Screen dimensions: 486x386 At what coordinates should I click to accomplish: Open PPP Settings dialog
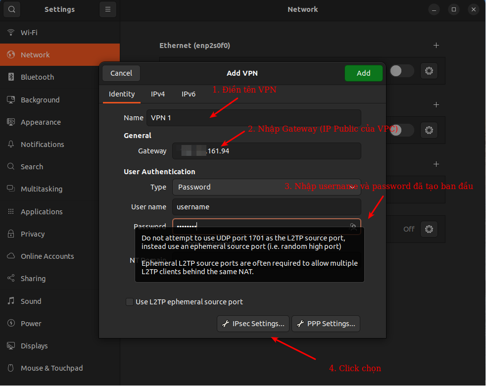point(326,324)
